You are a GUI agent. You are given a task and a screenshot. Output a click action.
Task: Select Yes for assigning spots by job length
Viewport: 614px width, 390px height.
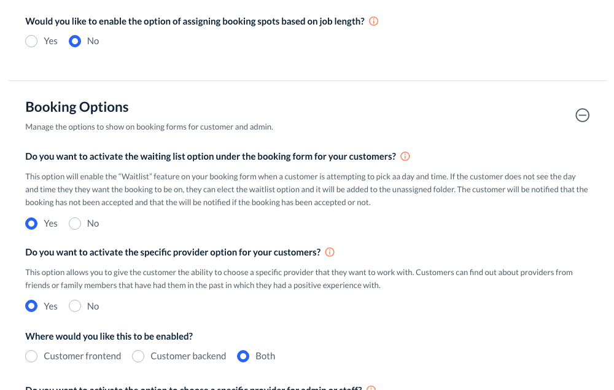(31, 41)
